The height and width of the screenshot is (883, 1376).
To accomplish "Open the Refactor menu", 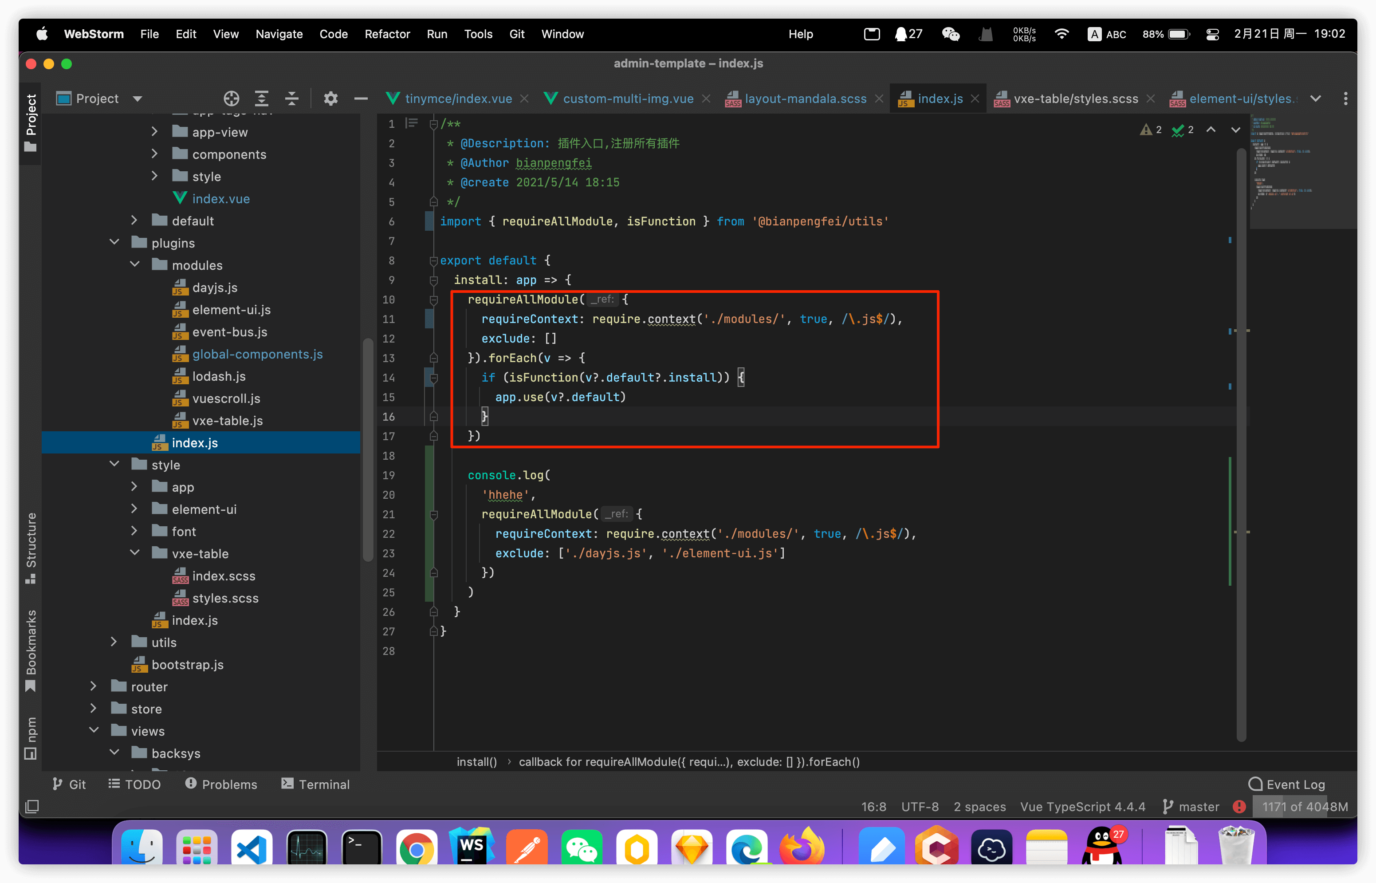I will point(387,34).
